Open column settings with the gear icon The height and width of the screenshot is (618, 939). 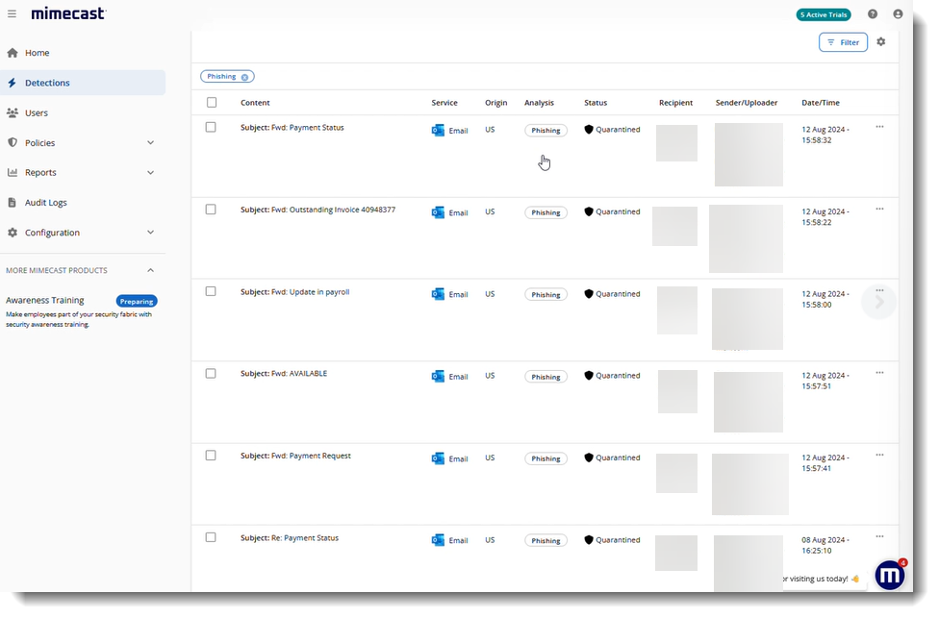point(880,42)
